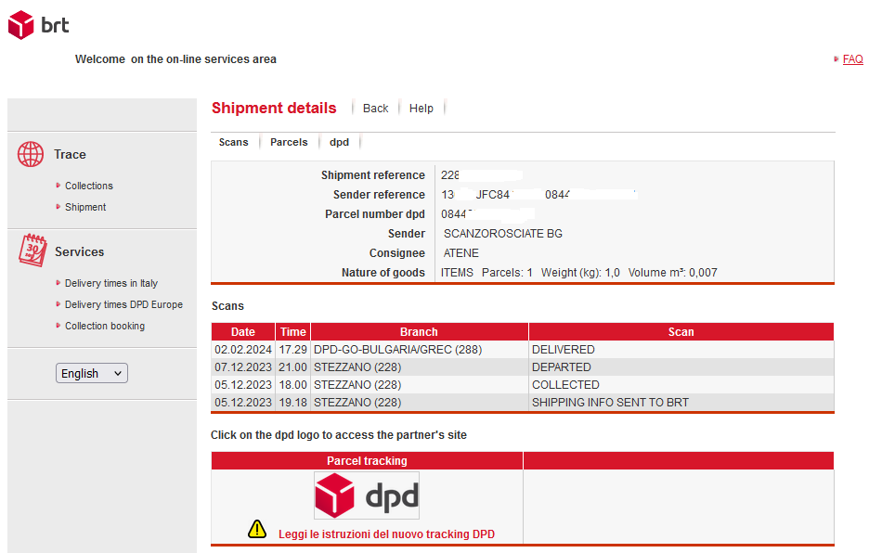This screenshot has height=553, width=869.
Task: Open Leggi le istruzioni del nuovo tracking DPD
Action: pyautogui.click(x=386, y=534)
